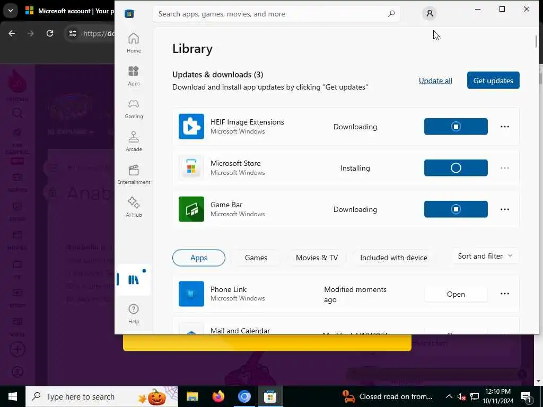Click Chrome's site information icon beside the URL
Image resolution: width=543 pixels, height=407 pixels.
(72, 33)
